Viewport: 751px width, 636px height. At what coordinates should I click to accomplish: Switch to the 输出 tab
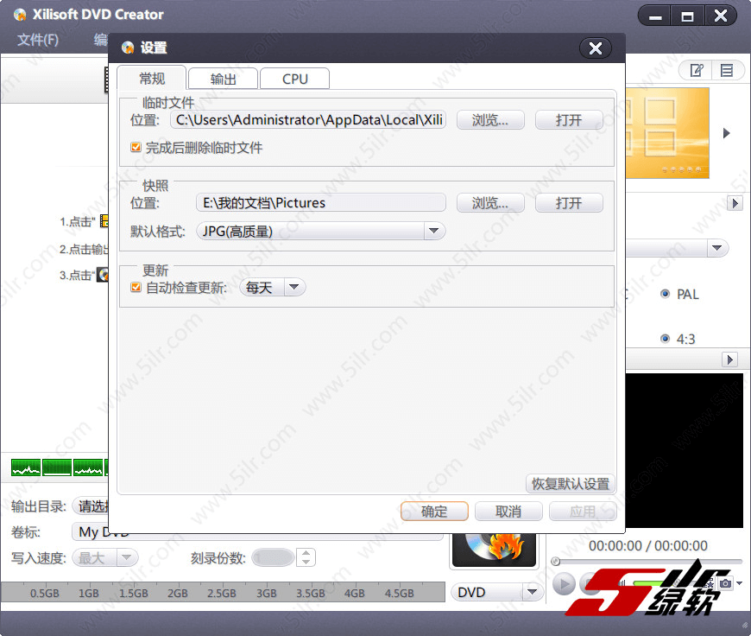(x=224, y=79)
